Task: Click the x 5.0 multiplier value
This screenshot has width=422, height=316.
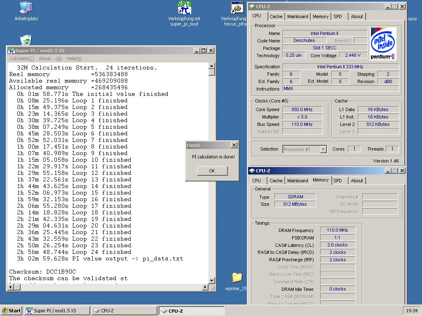Action: (x=302, y=117)
